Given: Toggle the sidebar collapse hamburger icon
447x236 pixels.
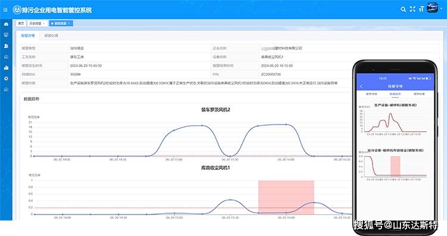Looking at the screenshot, I should pos(5,10).
